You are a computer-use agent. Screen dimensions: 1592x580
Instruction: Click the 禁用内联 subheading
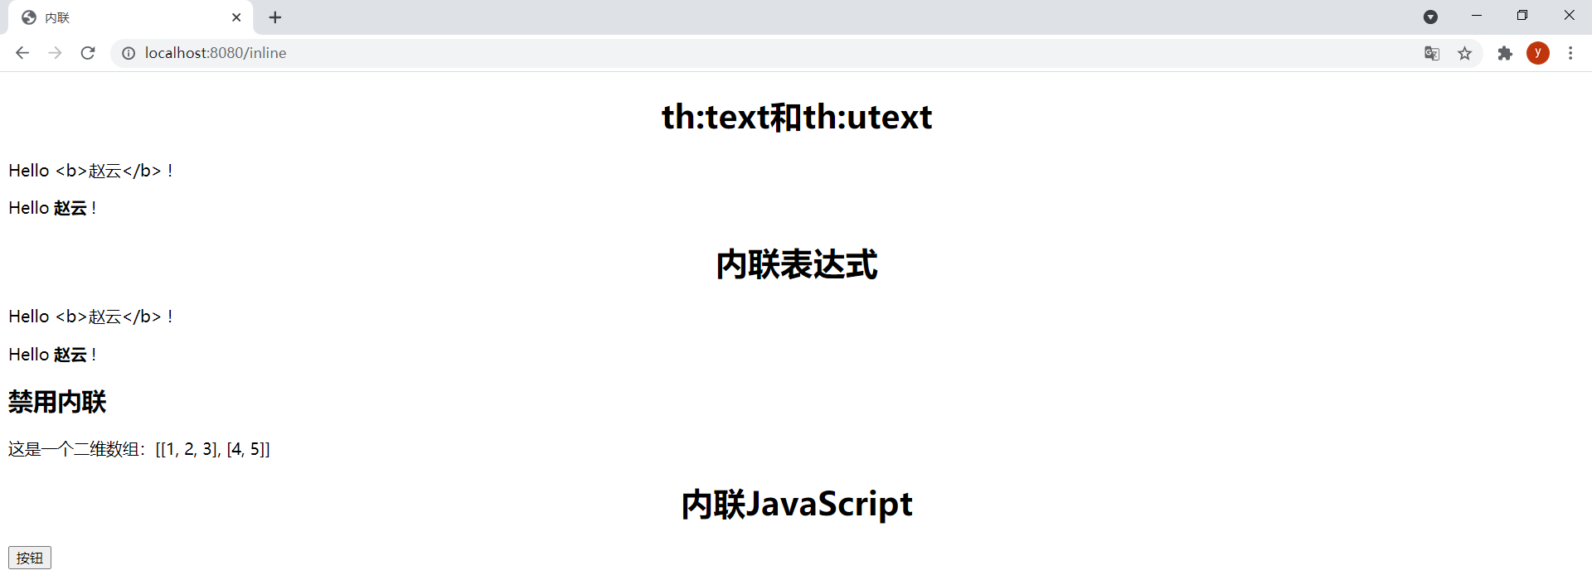tap(57, 402)
